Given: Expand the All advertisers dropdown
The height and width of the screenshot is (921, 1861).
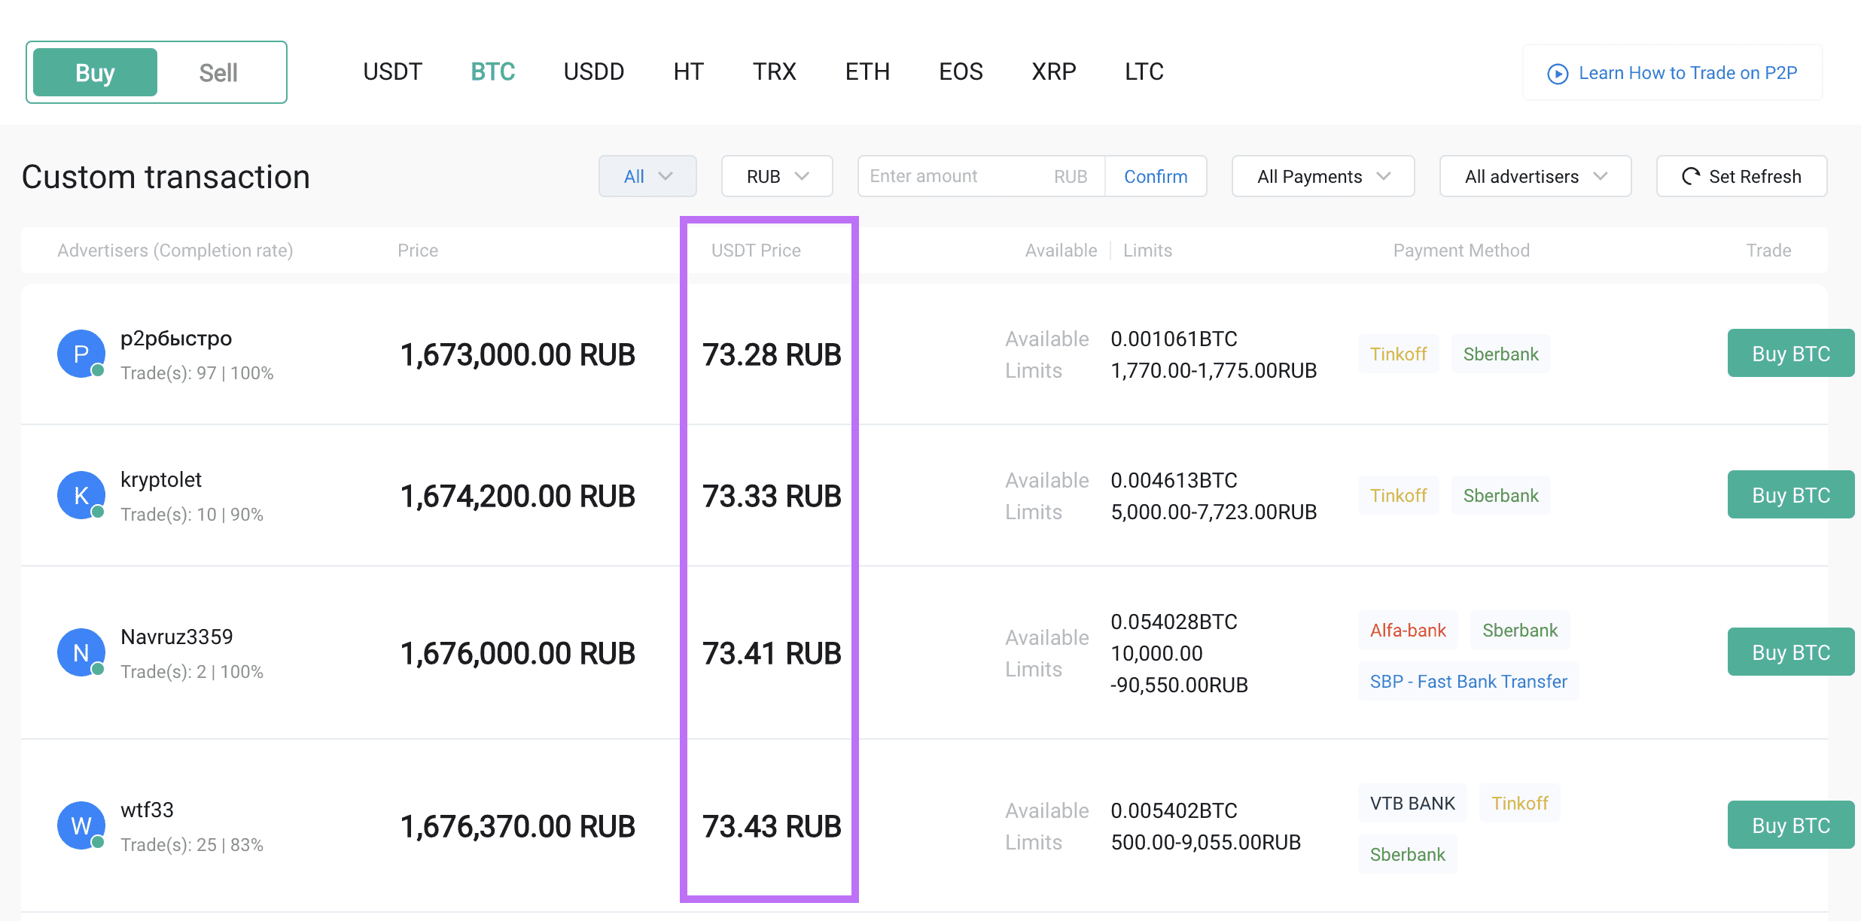Looking at the screenshot, I should click(1535, 176).
